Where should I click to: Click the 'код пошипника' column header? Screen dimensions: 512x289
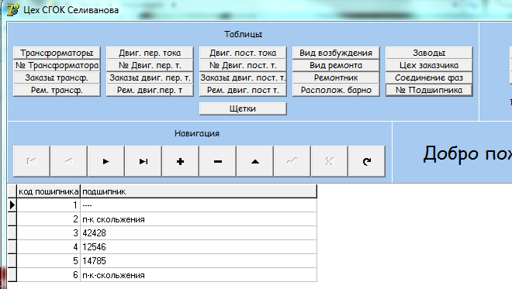click(49, 191)
